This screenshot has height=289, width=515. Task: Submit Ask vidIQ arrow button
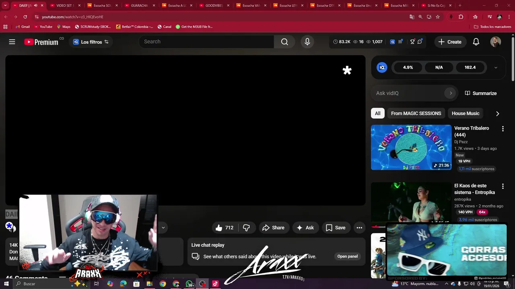click(x=451, y=93)
